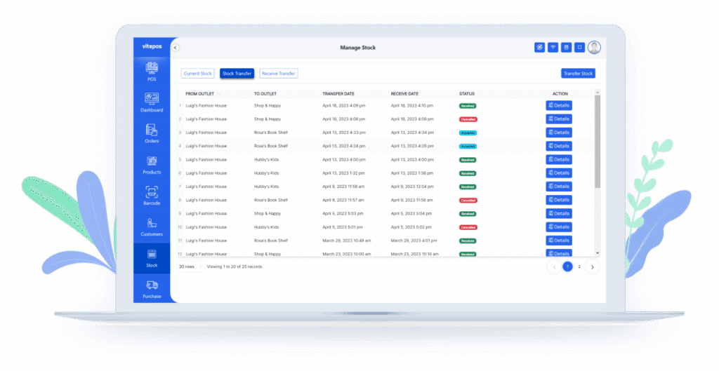Screen dimensions: 719x371
Task: Click the table vertical scrollbar
Action: point(598,141)
